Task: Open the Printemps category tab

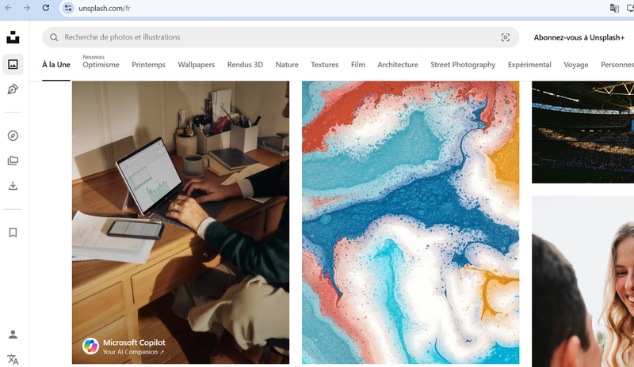Action: tap(148, 65)
